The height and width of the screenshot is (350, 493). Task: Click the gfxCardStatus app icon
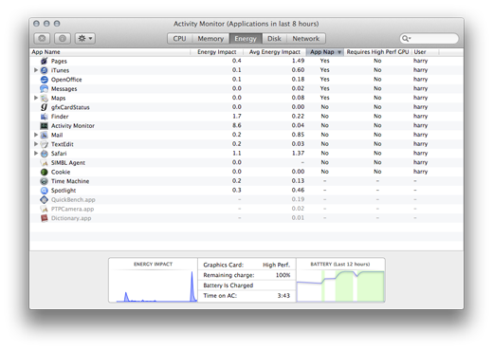[x=45, y=107]
